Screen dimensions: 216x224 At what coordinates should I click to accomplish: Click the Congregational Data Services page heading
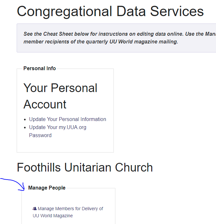point(110,11)
